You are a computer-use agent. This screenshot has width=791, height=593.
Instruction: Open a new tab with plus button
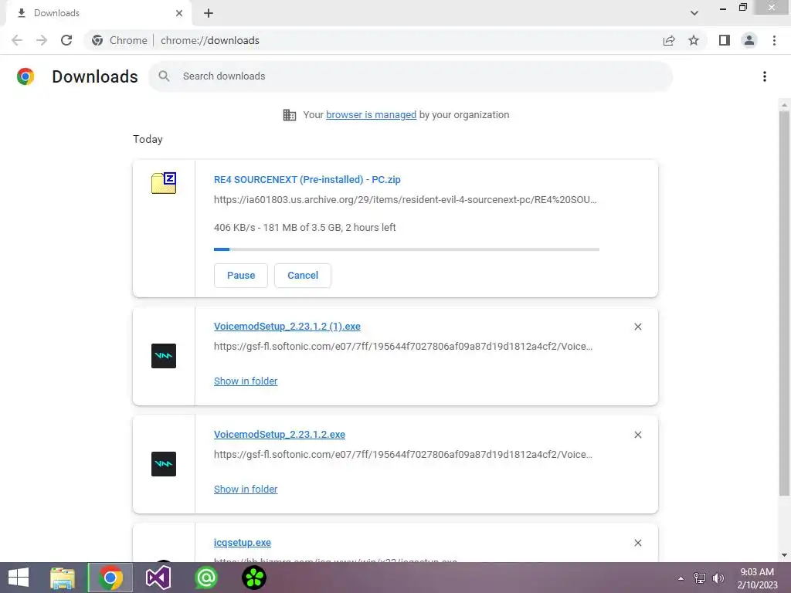209,13
